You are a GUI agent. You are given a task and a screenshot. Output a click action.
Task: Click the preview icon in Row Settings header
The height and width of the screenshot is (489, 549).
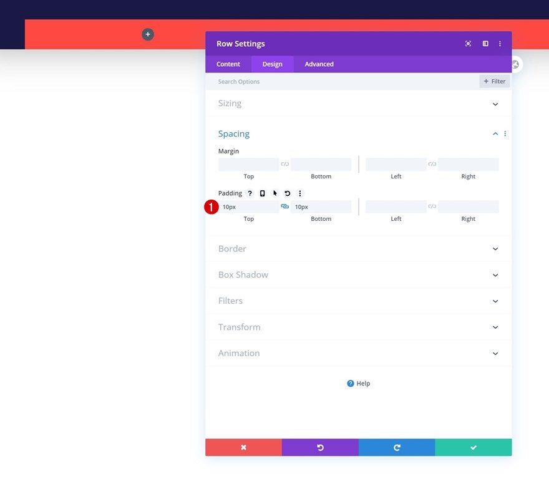pos(468,44)
